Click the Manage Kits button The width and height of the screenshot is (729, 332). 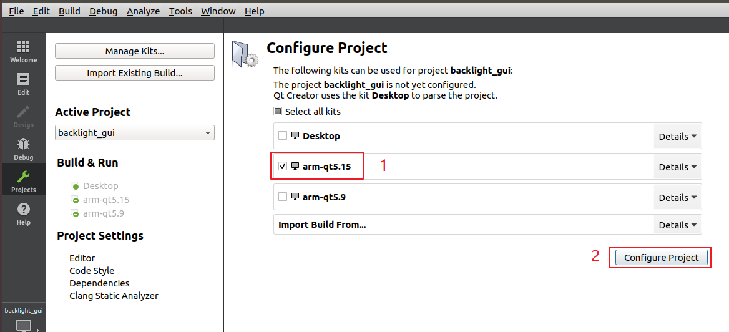(135, 51)
